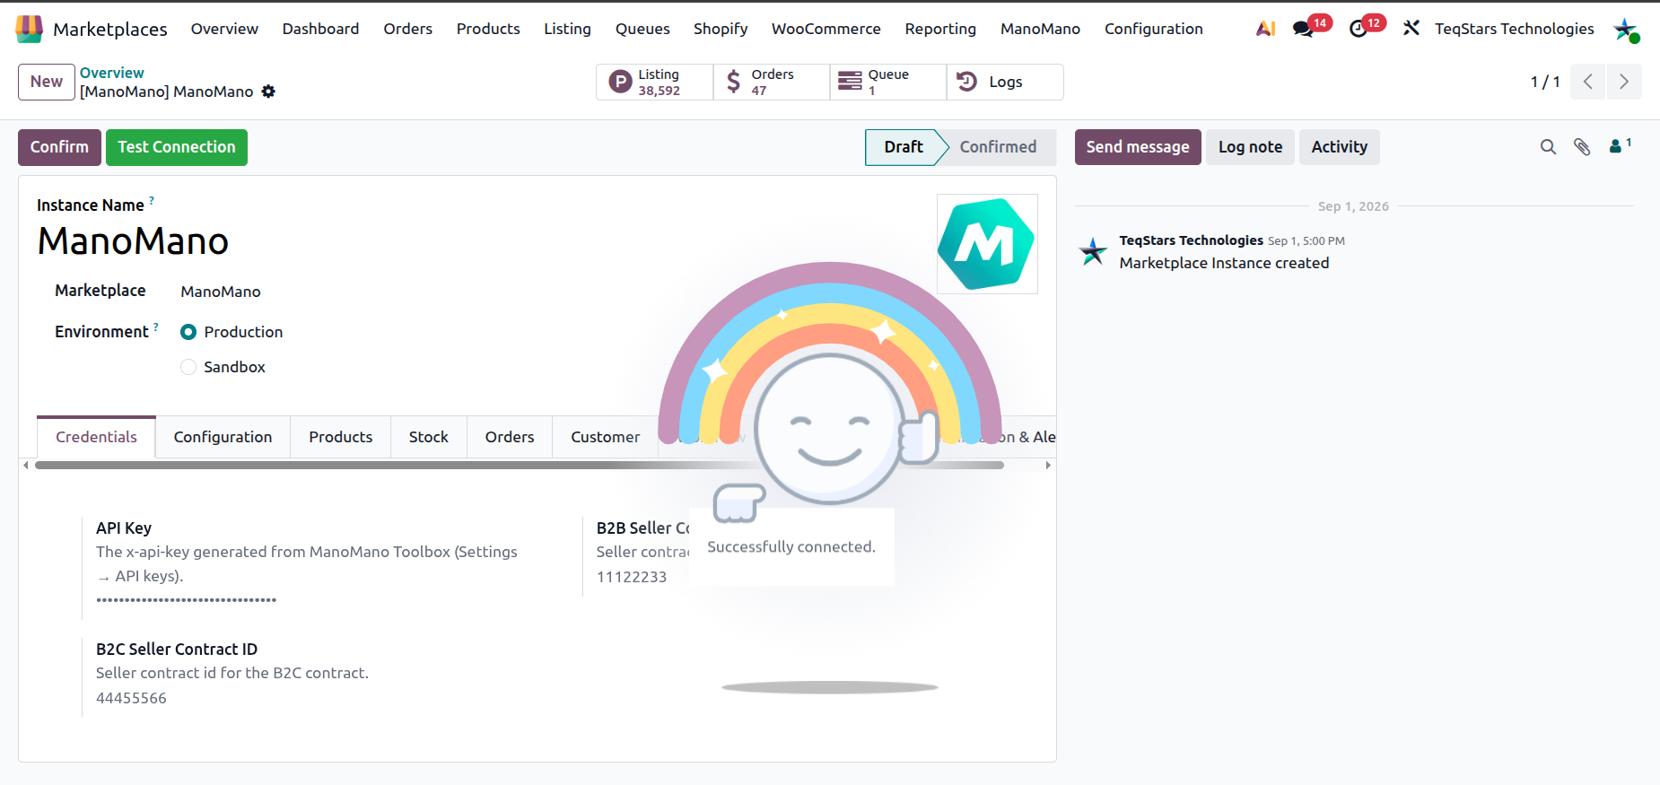Go to the next record arrow
The image size is (1660, 785).
coord(1624,82)
